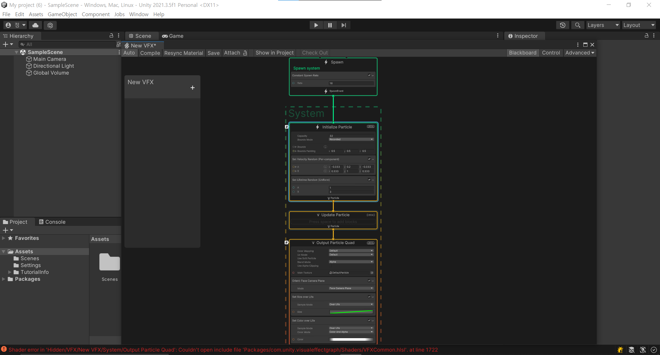Toggle Set Velocity Random block checkbox

[369, 159]
